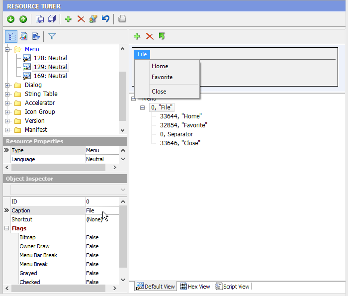
Task: Click the green revert arrow in menu editor
Action: pos(162,36)
